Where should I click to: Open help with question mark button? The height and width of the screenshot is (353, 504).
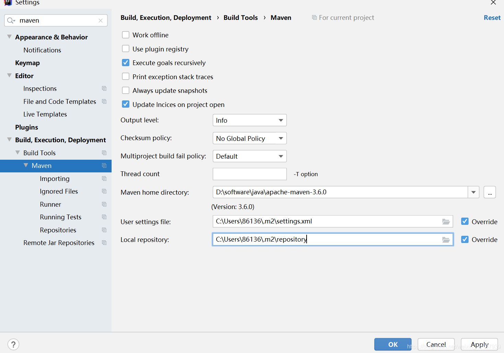point(13,344)
